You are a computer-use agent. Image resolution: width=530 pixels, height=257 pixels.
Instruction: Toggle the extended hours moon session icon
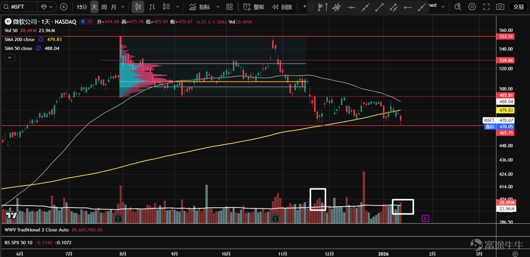coord(83,21)
